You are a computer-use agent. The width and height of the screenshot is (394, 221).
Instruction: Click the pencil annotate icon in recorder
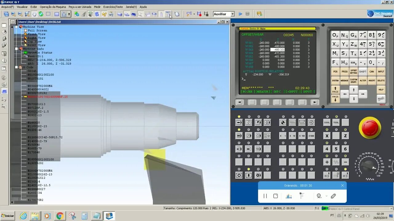[x=333, y=196]
